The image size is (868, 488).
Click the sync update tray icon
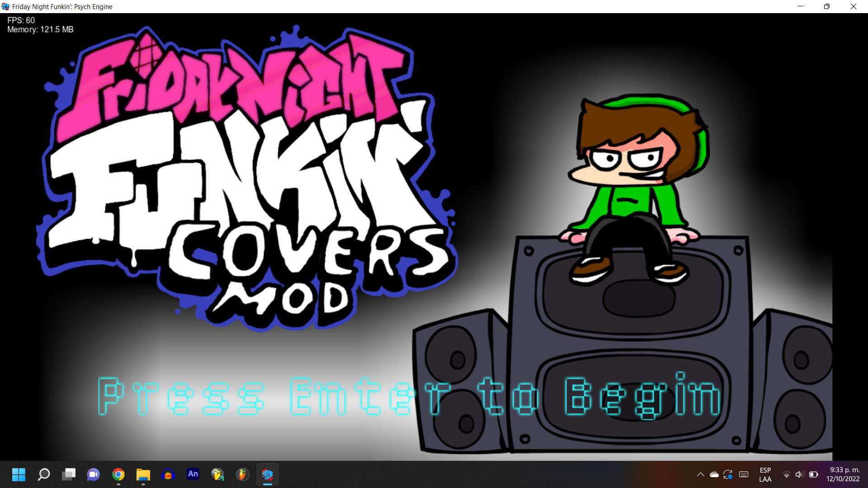coord(728,474)
